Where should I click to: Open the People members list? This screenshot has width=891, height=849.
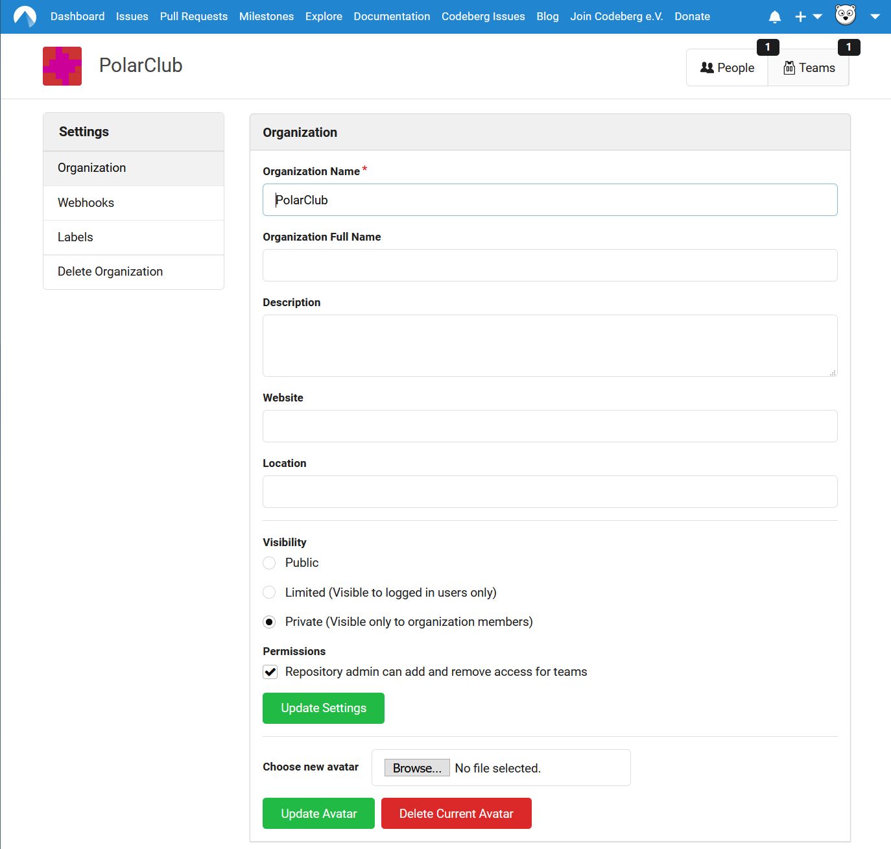727,68
